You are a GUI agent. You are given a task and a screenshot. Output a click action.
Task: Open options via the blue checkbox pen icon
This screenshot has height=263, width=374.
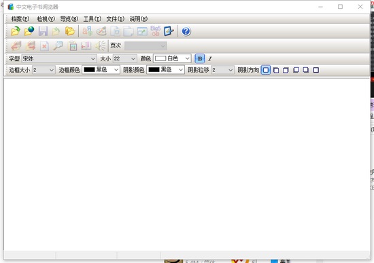(x=169, y=31)
